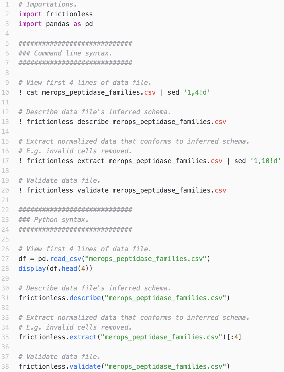Click line number 27 in gutter
The image size is (284, 372).
point(5,259)
